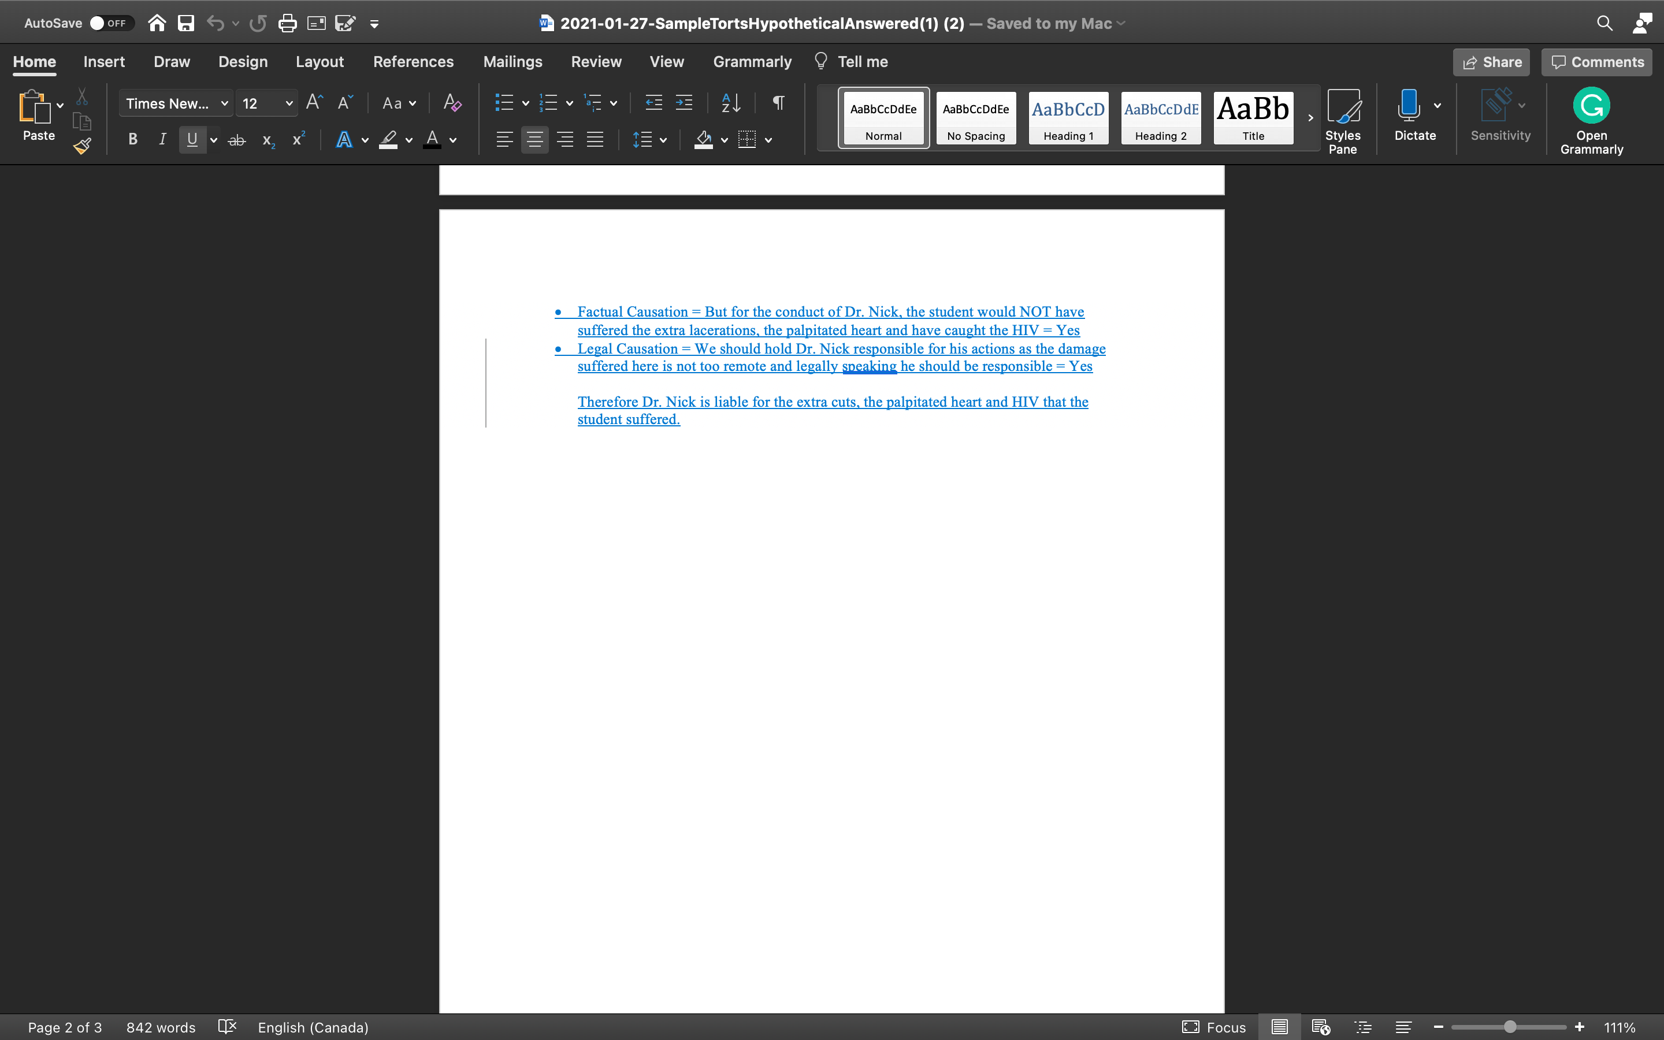Click the 842 words count in status bar
The height and width of the screenshot is (1040, 1664).
point(160,1027)
